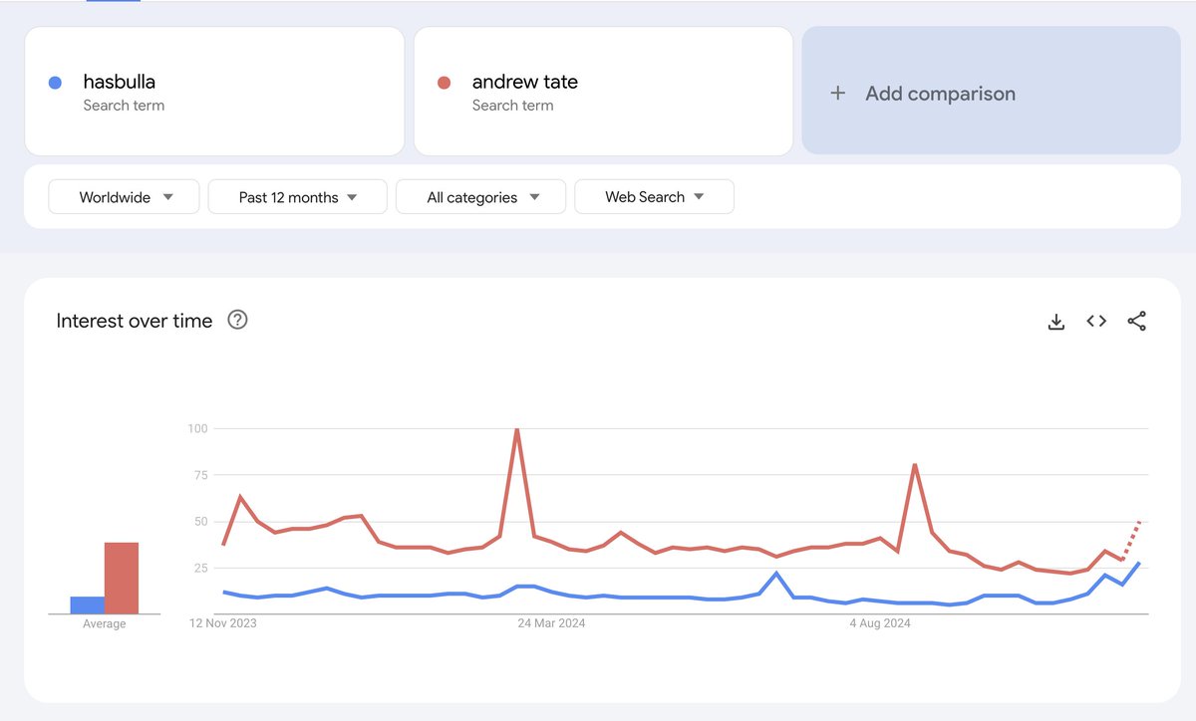Click the "75" y-axis label
Viewport: 1196px width, 721px height.
pos(200,475)
